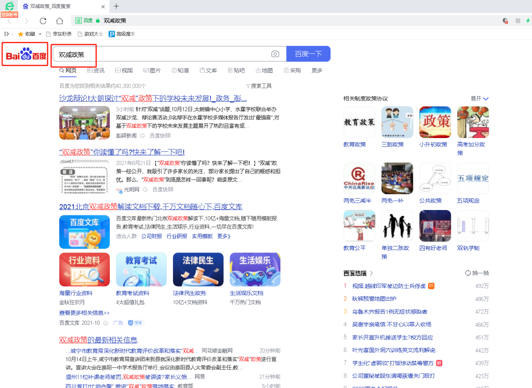The width and height of the screenshot is (532, 388).
Task: Open the 沙龙辩论 大朗探讨 result link
Action: [153, 99]
